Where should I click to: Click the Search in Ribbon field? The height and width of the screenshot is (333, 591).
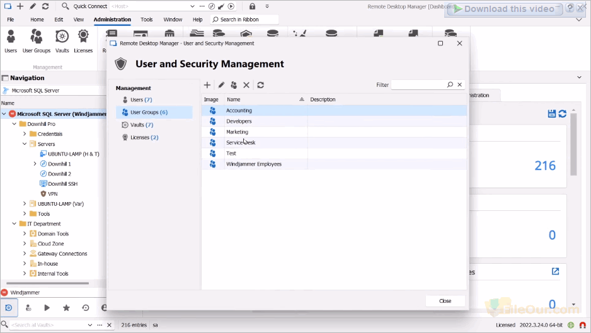(244, 20)
